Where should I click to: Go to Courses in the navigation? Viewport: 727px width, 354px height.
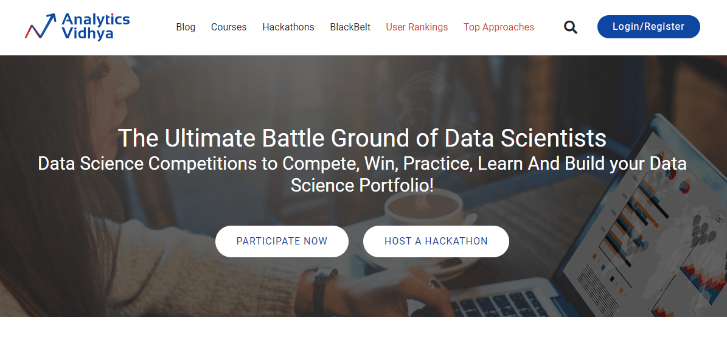pyautogui.click(x=229, y=27)
